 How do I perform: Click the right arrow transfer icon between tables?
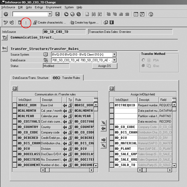coord(104,140)
